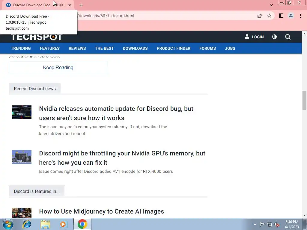Open the tab search dropdown arrow
307x230 pixels.
[271, 5]
